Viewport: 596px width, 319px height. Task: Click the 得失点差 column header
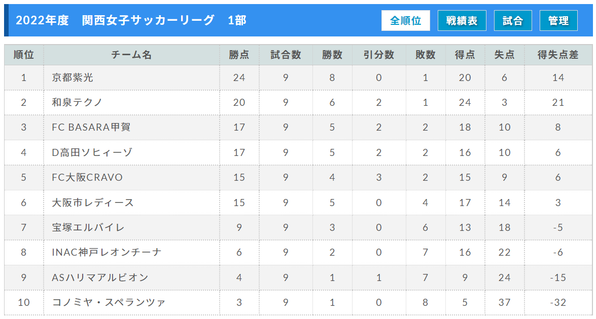point(558,55)
